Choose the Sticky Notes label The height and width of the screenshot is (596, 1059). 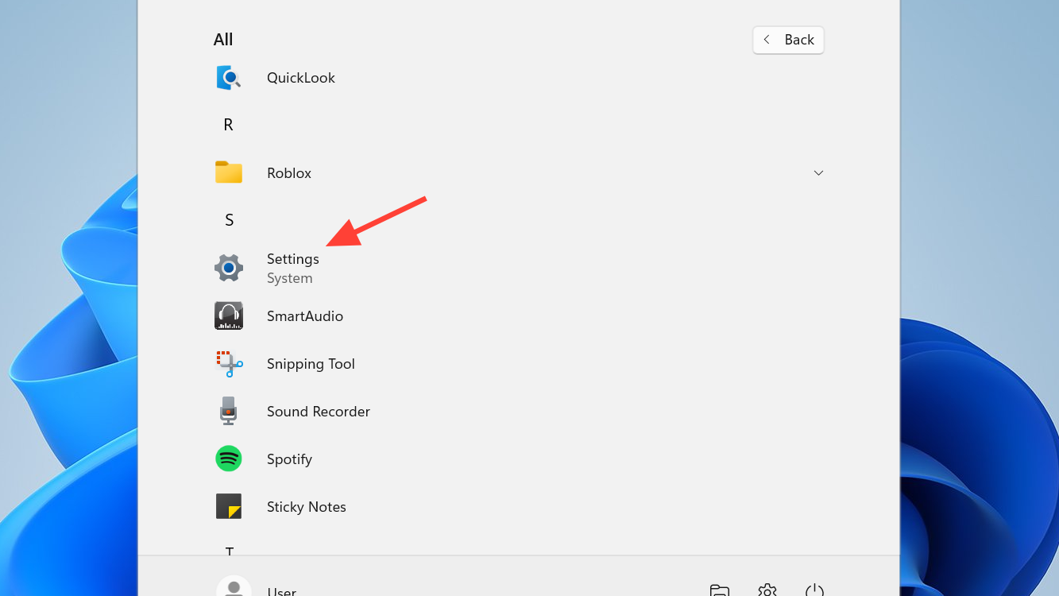[x=306, y=507]
